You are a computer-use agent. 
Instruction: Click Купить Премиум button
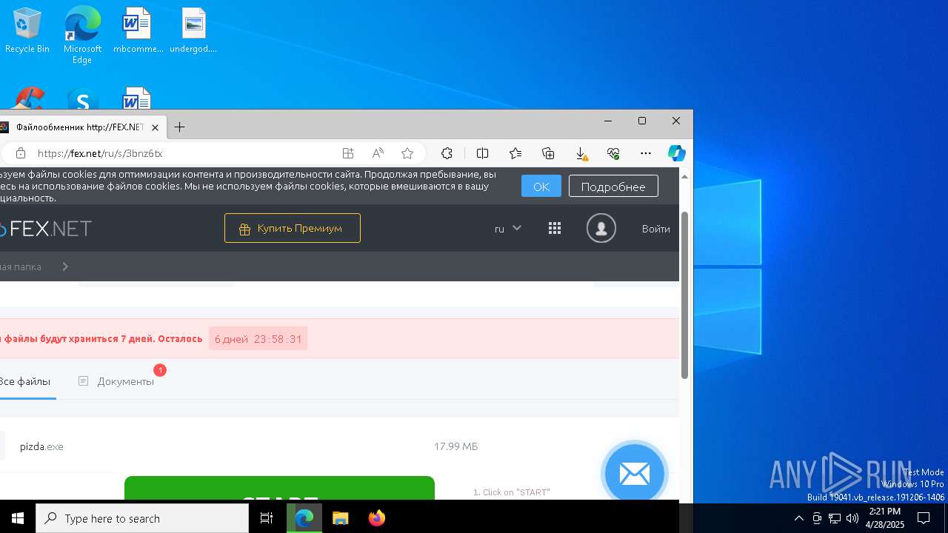(293, 228)
